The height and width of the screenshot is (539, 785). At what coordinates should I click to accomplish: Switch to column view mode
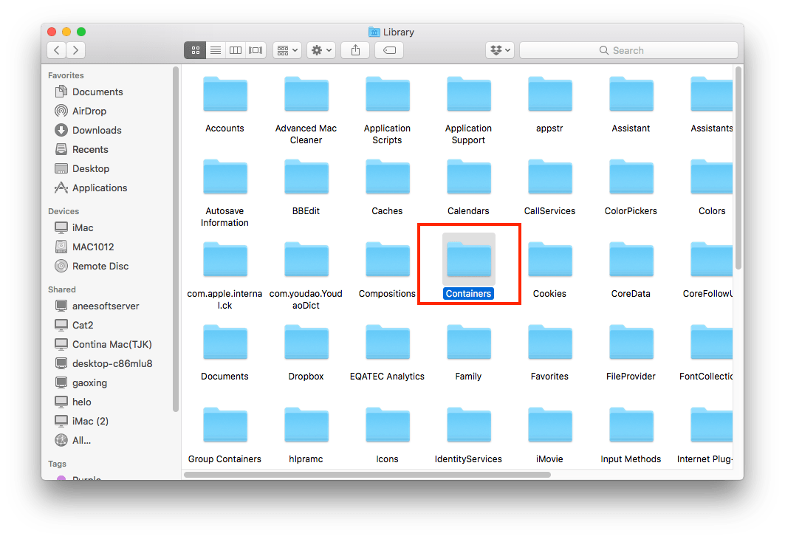(235, 49)
